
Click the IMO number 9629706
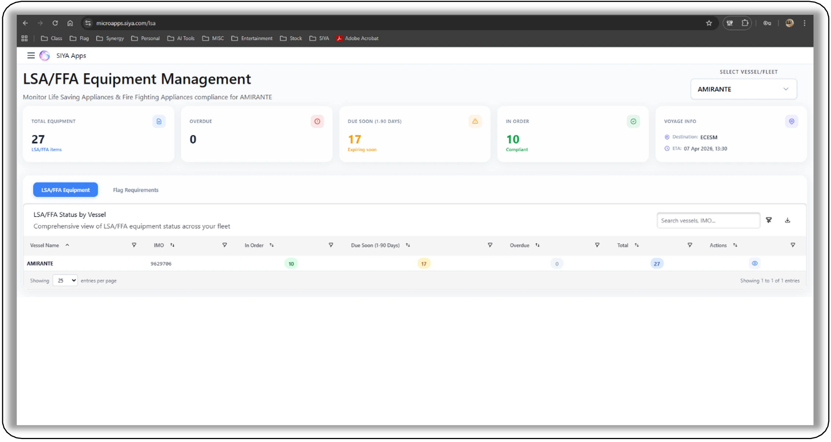(161, 264)
